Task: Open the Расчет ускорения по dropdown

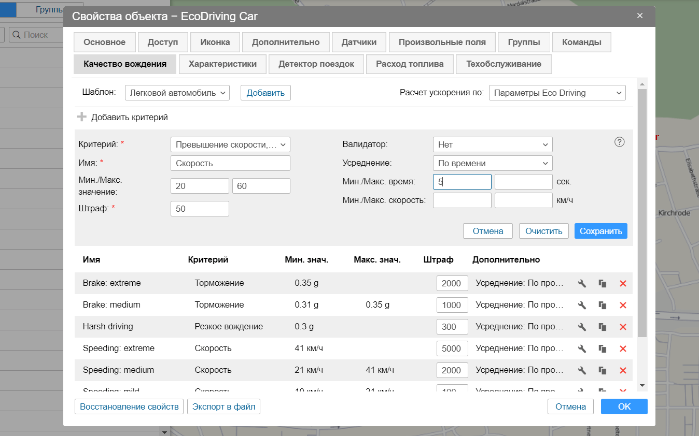Action: tap(557, 93)
